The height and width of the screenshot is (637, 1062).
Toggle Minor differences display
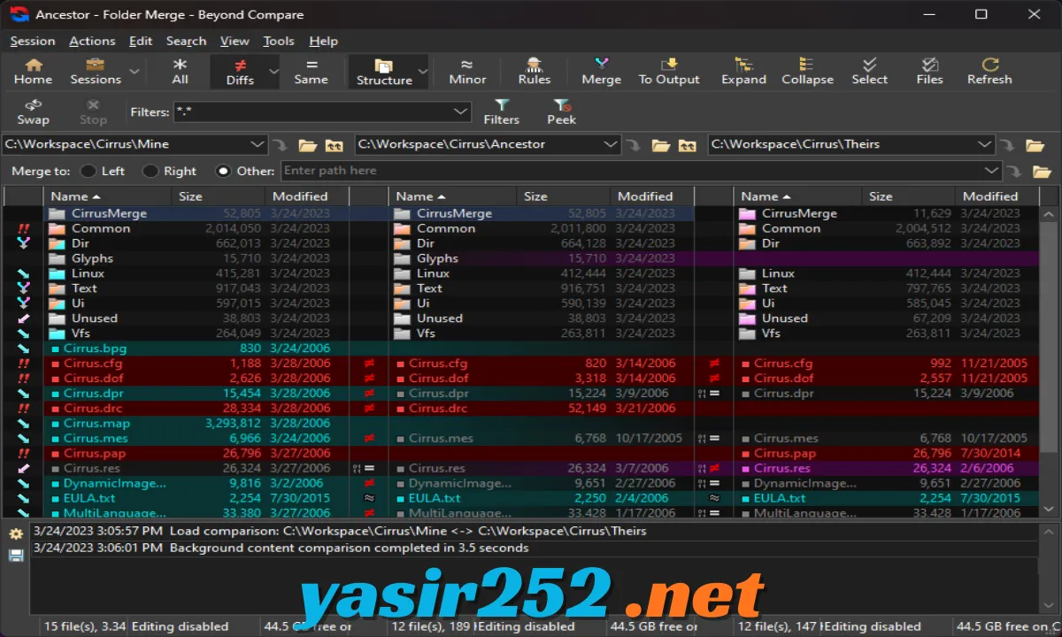[x=467, y=71]
